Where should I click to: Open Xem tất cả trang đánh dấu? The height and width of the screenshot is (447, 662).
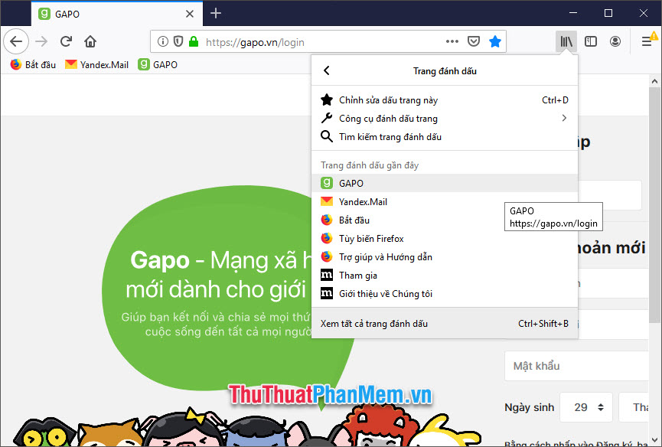(x=376, y=323)
